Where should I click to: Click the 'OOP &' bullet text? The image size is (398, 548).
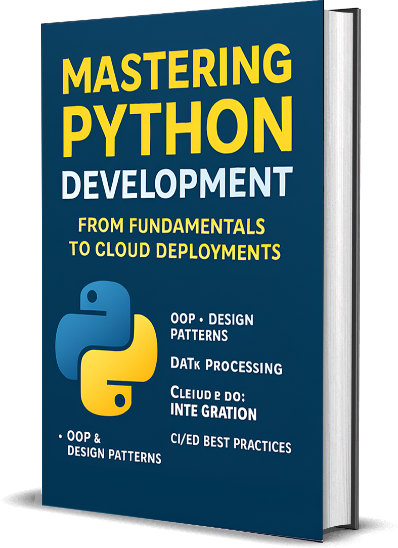[83, 437]
